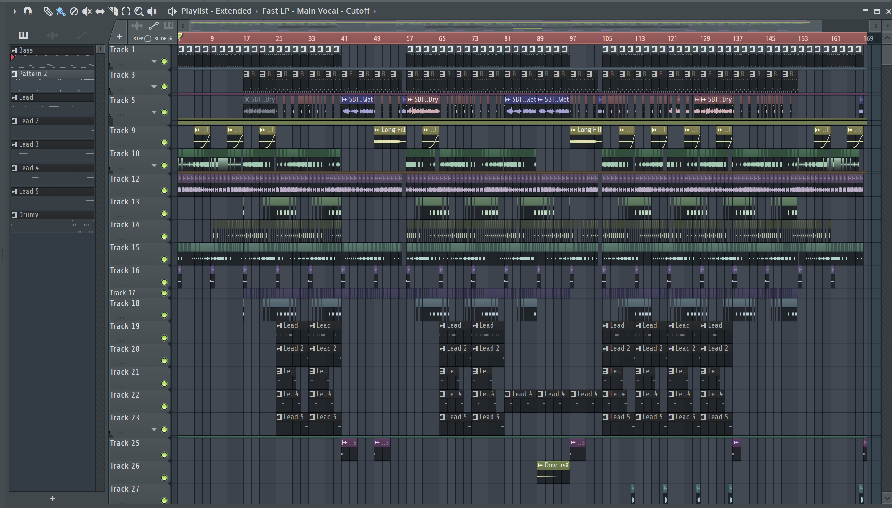Enable the SLIDE radio button

(x=170, y=39)
